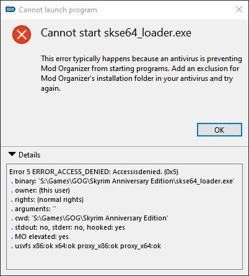Click the usvfs proxy status line

click(x=86, y=246)
